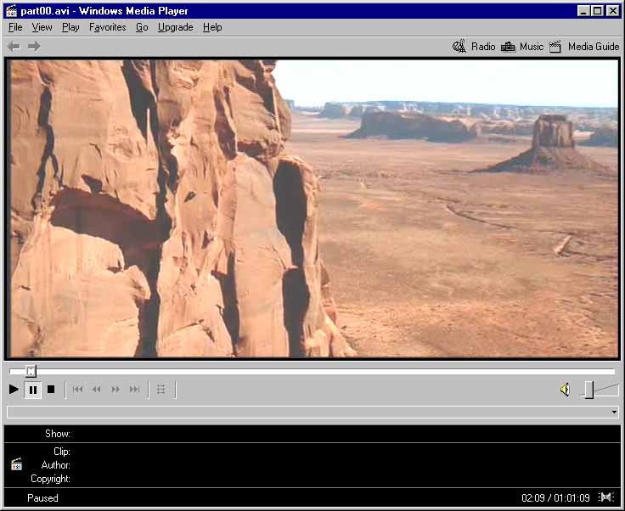The image size is (625, 511).
Task: Minimize the Windows Media Player window
Action: click(x=583, y=11)
